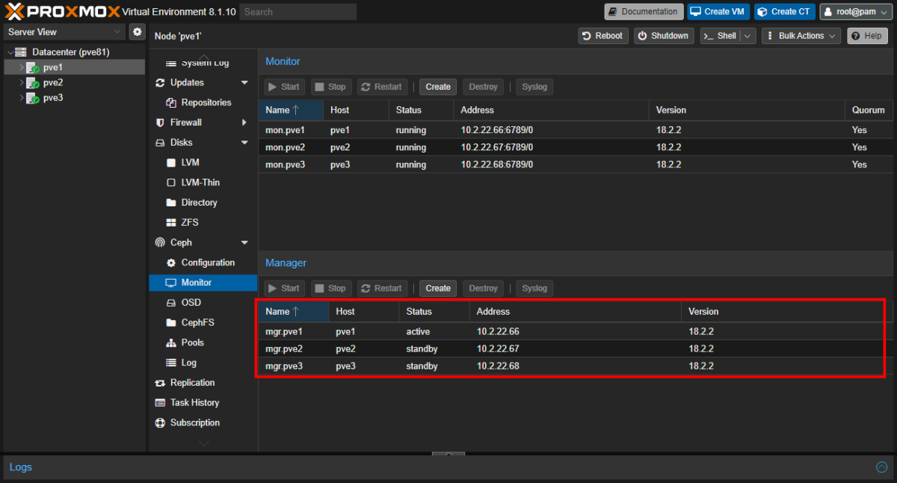Click the Log list icon
The width and height of the screenshot is (897, 483).
click(x=171, y=363)
